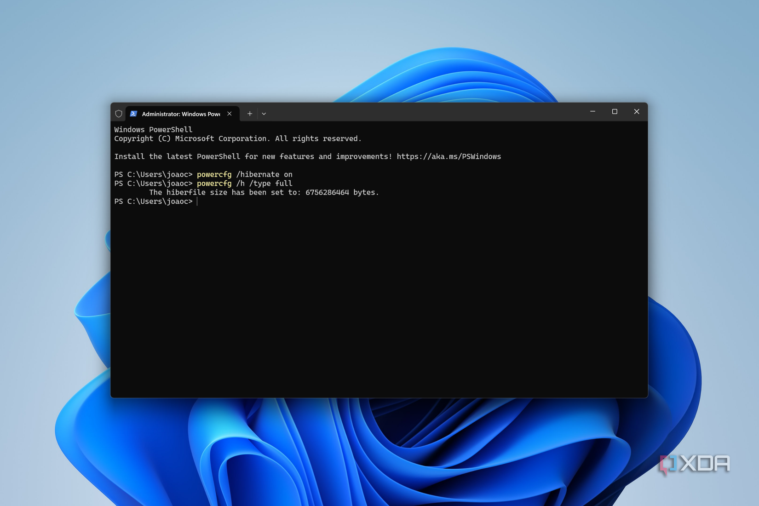Click the Windows PowerShell copyright line
This screenshot has height=506, width=759.
click(x=238, y=138)
